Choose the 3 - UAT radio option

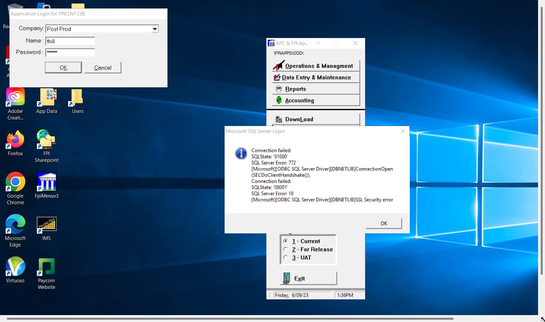(x=285, y=257)
